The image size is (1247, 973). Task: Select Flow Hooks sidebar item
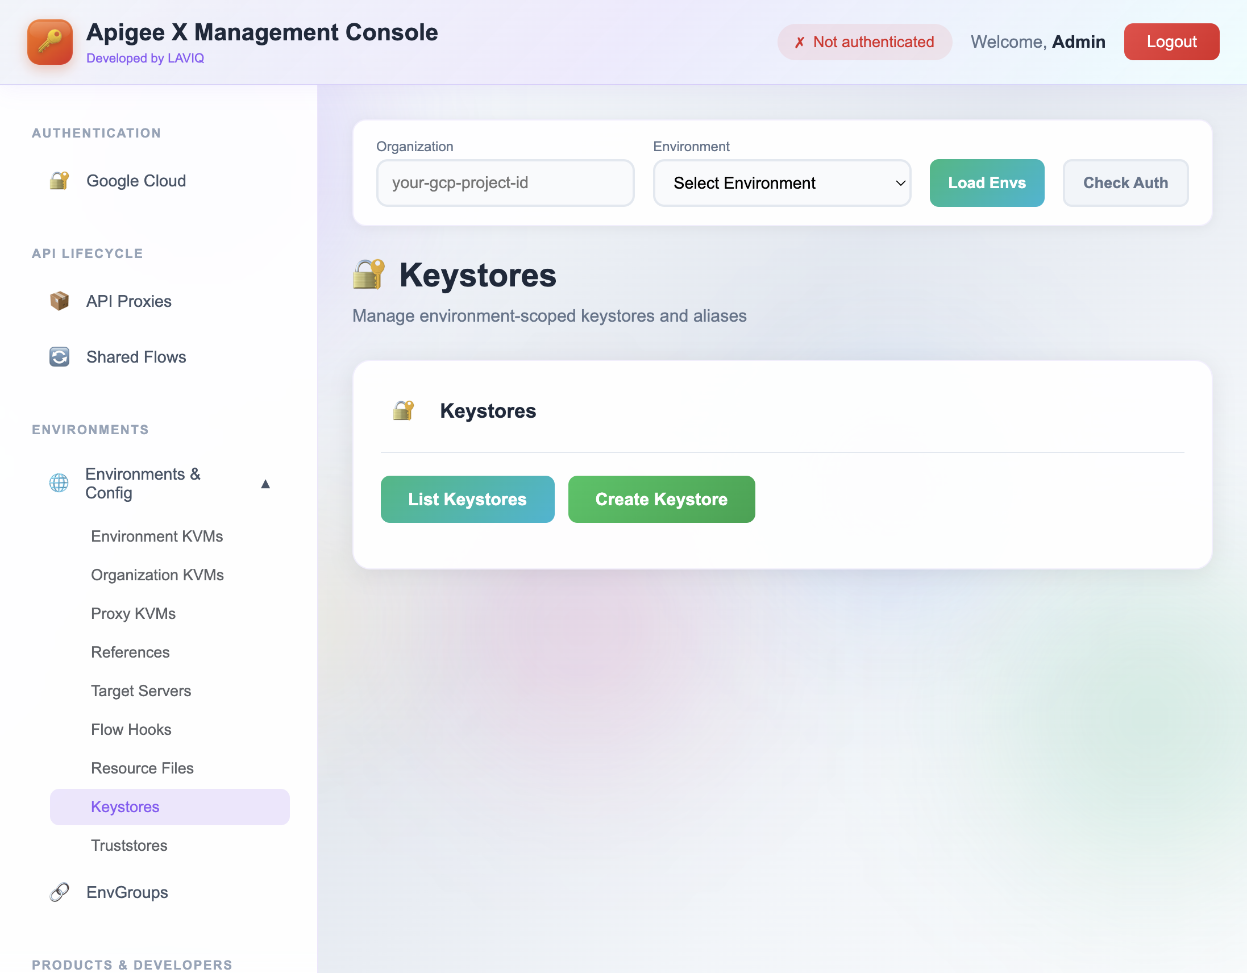131,729
